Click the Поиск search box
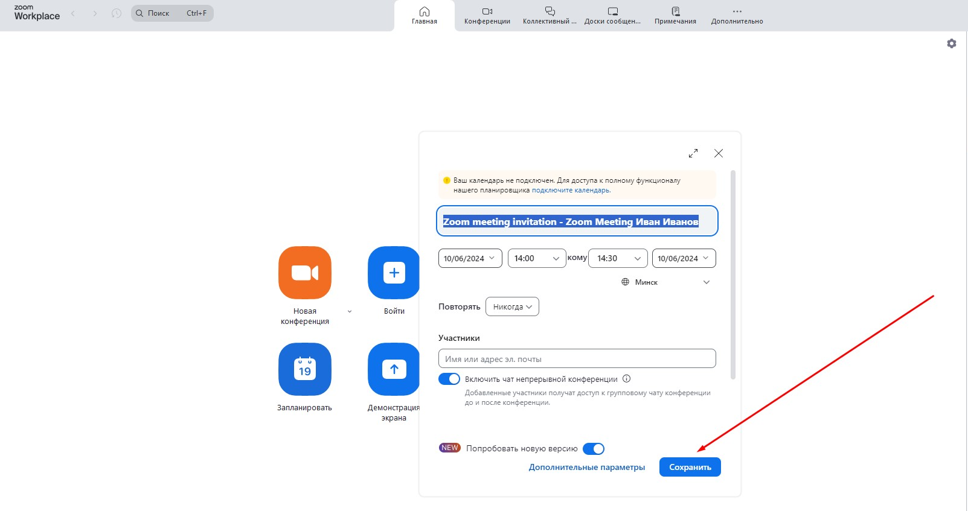The height and width of the screenshot is (511, 968). tap(172, 13)
